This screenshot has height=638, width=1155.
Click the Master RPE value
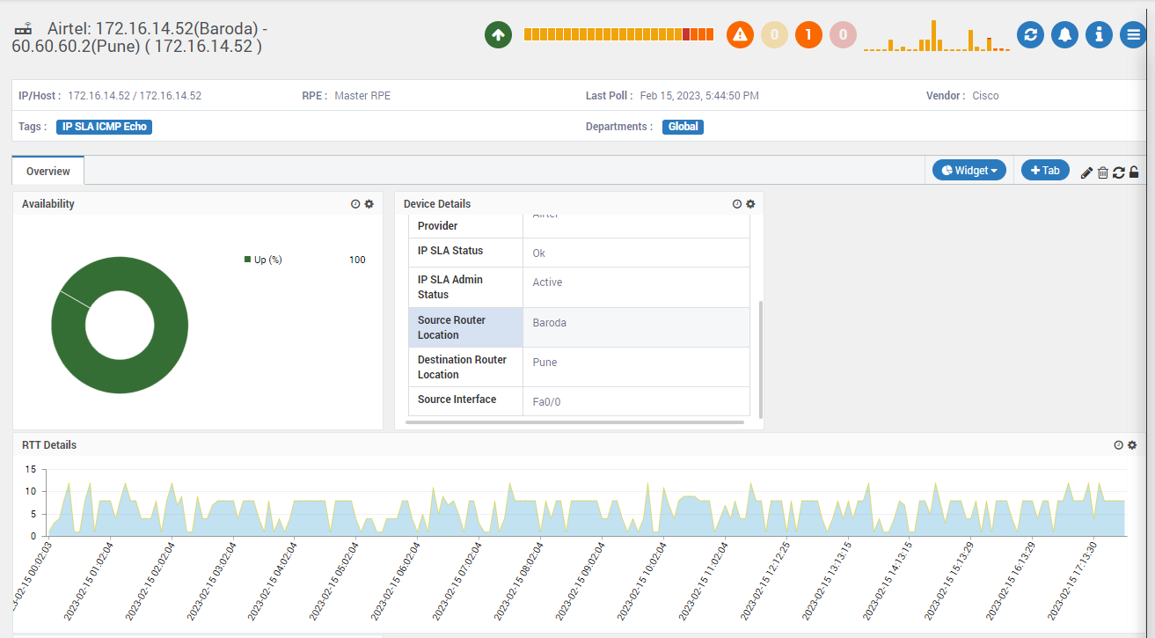click(362, 96)
